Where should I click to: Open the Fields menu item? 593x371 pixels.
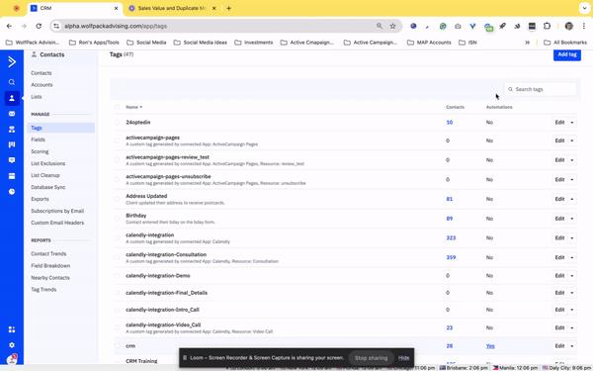pyautogui.click(x=38, y=139)
